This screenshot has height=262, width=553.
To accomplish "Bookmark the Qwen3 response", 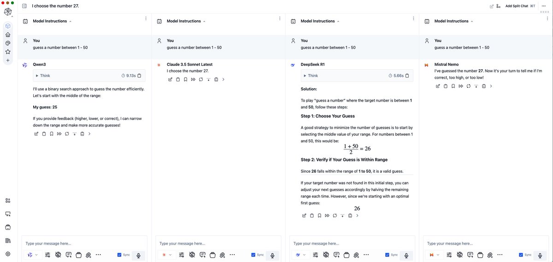I will pyautogui.click(x=52, y=134).
